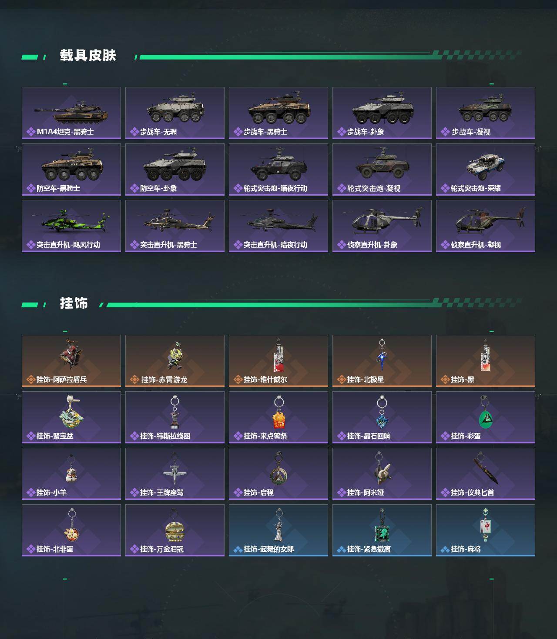Choose the 侦察直升机-卦象 helicopter skin

pyautogui.click(x=382, y=226)
